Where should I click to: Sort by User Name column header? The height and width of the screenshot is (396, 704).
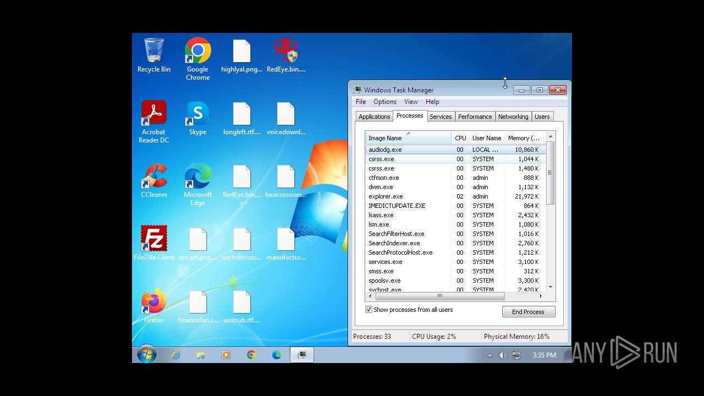487,138
